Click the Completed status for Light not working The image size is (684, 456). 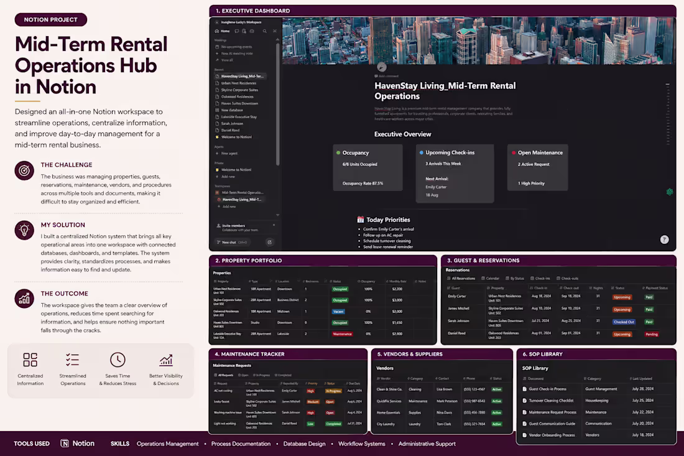(x=333, y=424)
